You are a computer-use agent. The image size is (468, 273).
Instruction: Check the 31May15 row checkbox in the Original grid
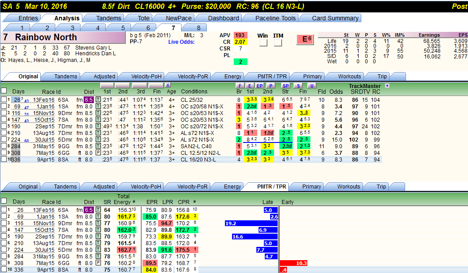4,146
